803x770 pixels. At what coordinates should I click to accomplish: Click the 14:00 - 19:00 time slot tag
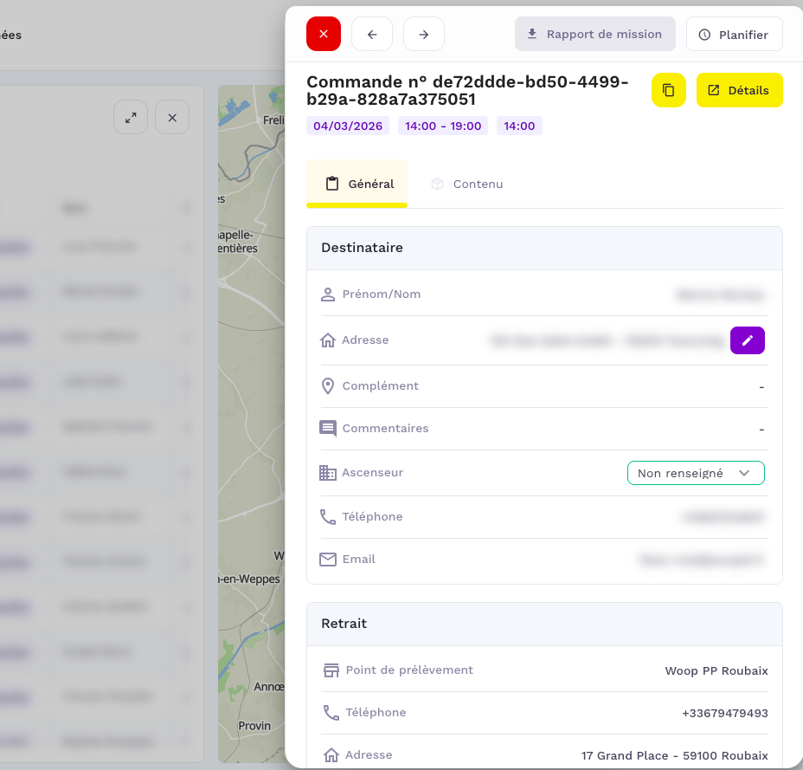(x=442, y=126)
